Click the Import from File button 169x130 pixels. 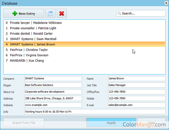point(24,123)
